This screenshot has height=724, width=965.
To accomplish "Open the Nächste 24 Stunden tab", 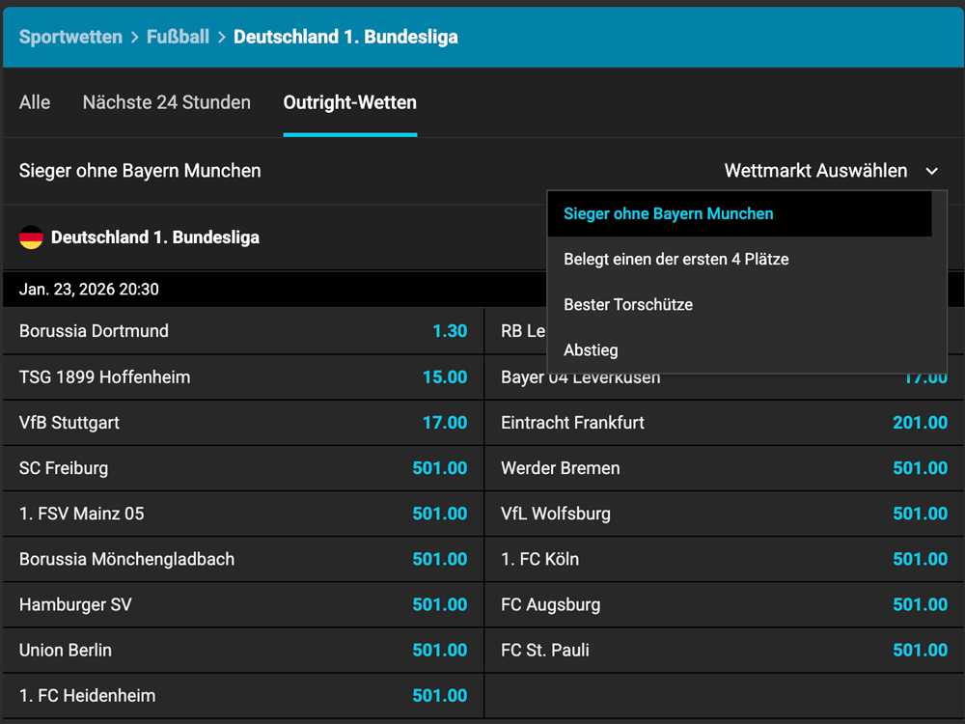I will point(166,101).
